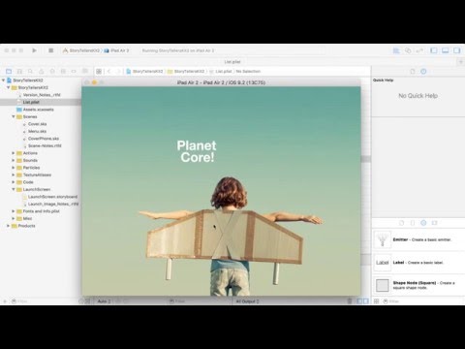Show the File inspector icon
The height and width of the screenshot is (349, 465).
pos(413,72)
